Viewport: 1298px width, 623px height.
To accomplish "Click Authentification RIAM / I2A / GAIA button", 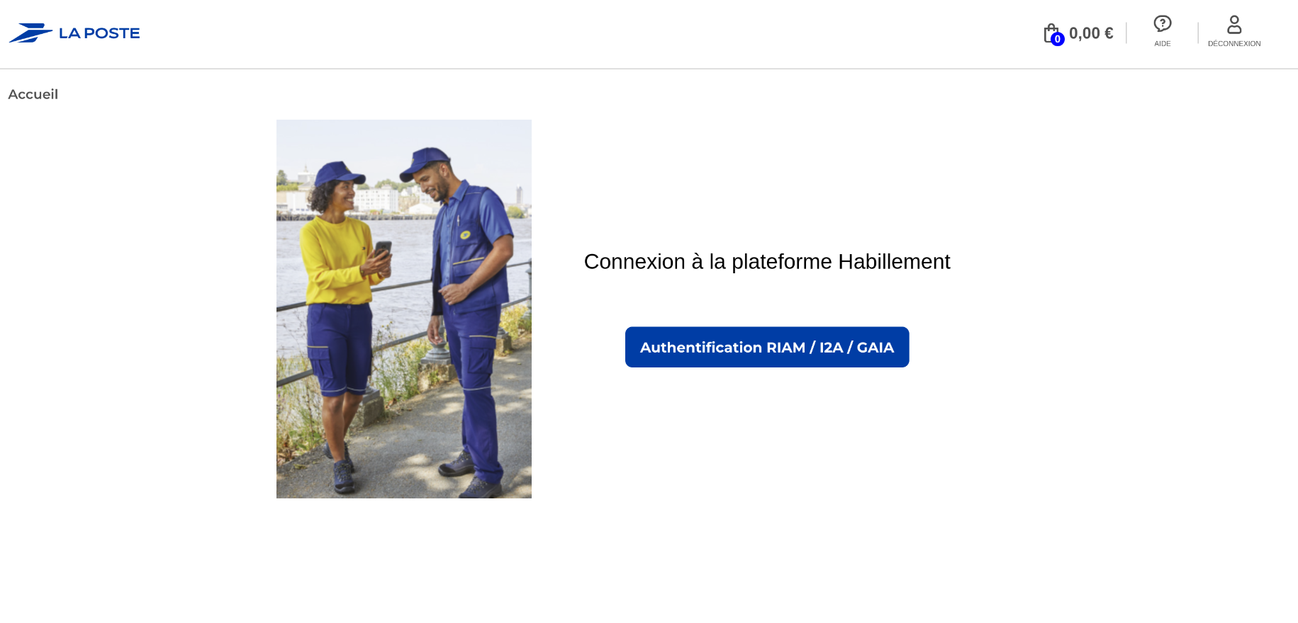I will coord(767,347).
